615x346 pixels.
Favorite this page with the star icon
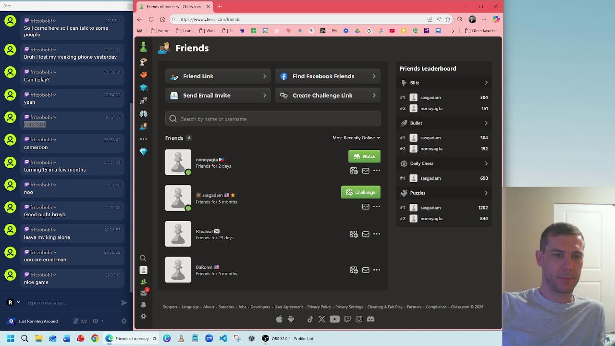tap(448, 19)
